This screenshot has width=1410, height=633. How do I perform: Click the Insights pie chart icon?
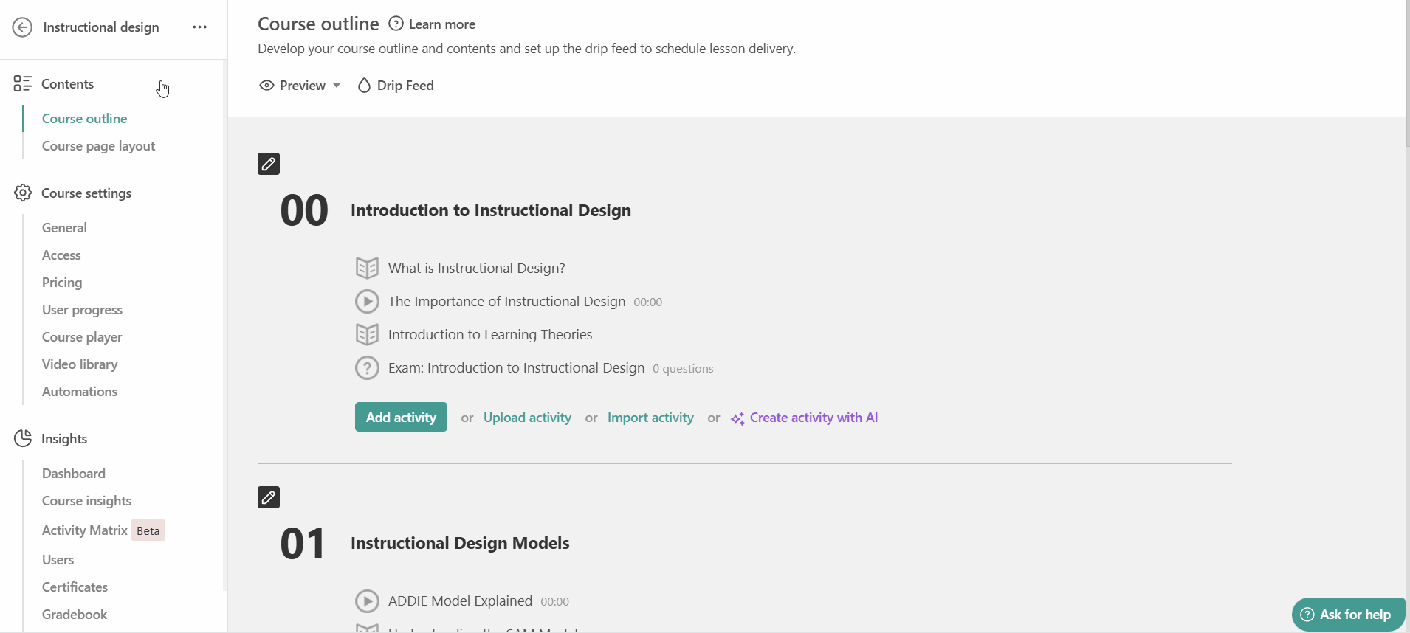coord(23,438)
